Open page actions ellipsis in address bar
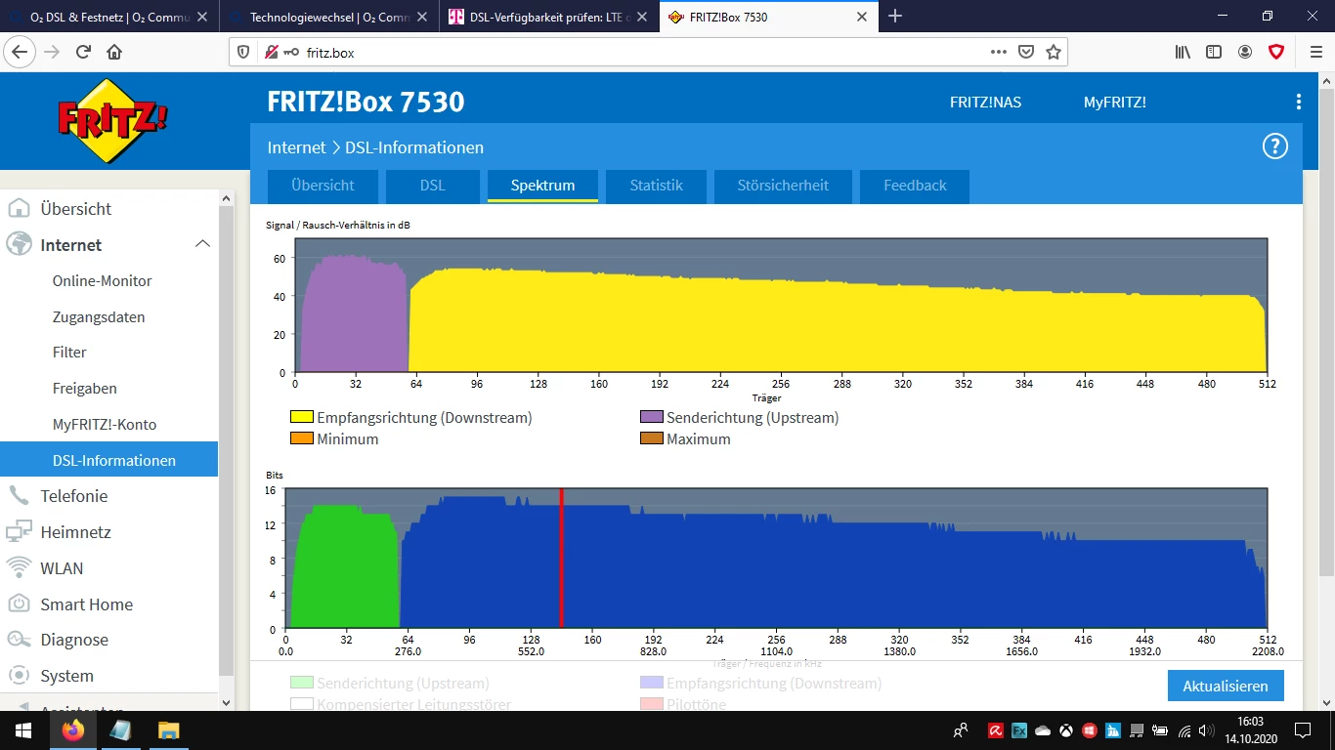 pyautogui.click(x=999, y=53)
